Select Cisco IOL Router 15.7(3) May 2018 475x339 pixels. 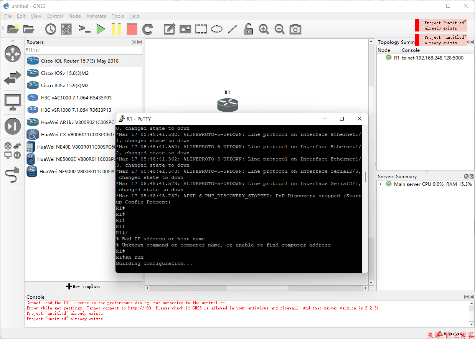pyautogui.click(x=84, y=61)
